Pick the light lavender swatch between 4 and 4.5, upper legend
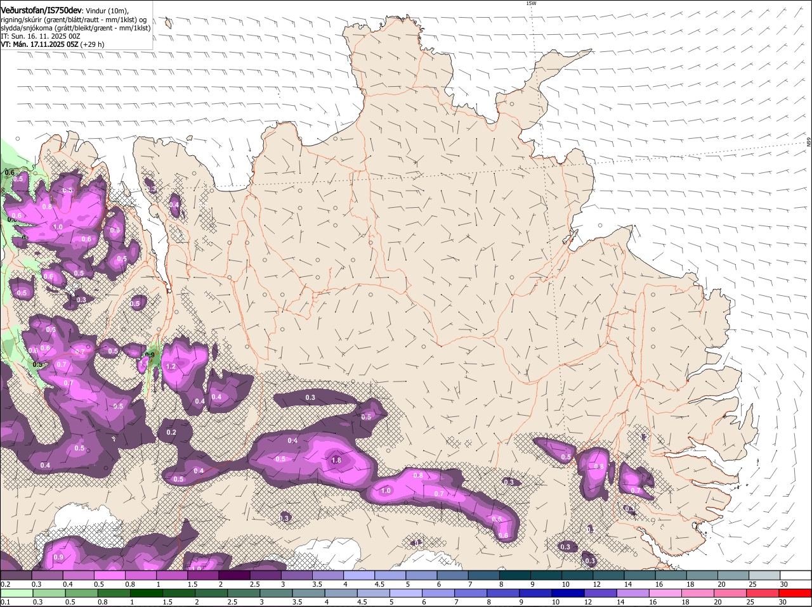Image resolution: width=812 pixels, height=607 pixels. pos(360,575)
